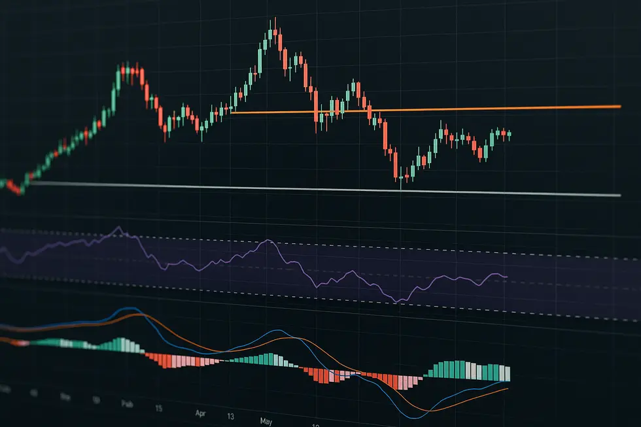Click the "Apr" date axis label
Screen dimensions: 641x427
(x=200, y=413)
